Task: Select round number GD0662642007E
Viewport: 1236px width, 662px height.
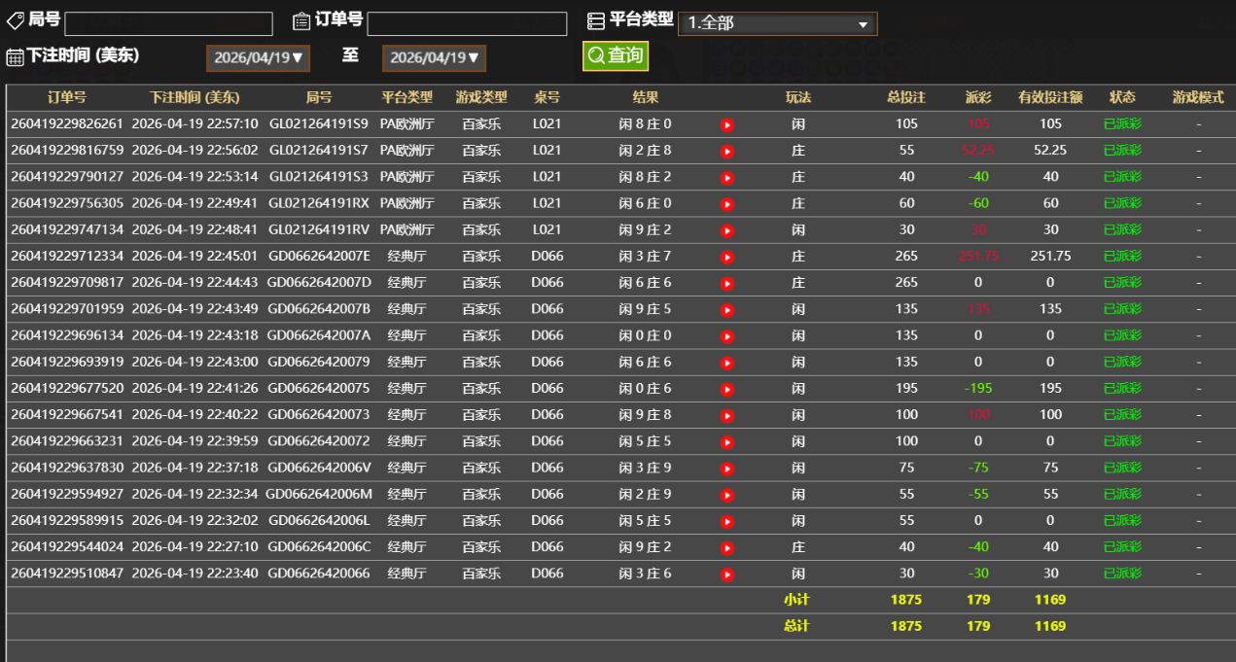Action: coord(319,257)
